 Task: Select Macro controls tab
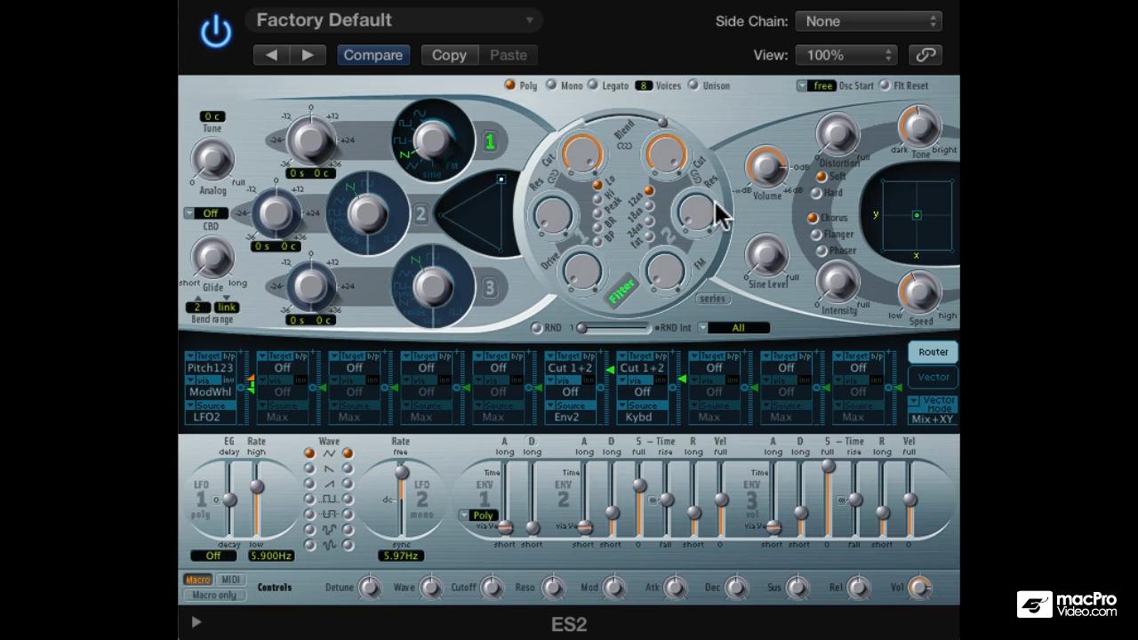(197, 580)
